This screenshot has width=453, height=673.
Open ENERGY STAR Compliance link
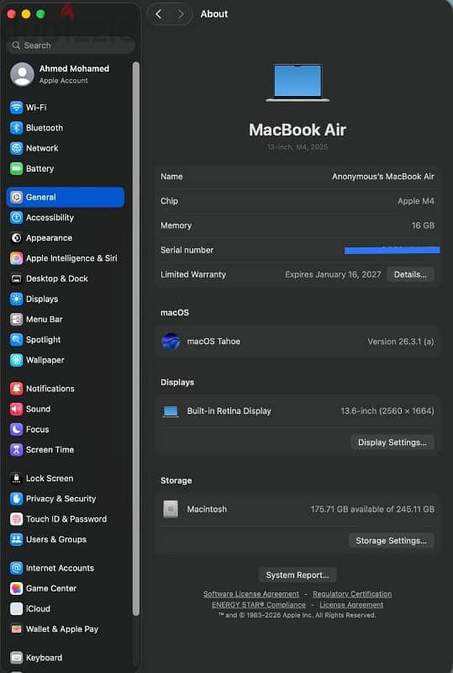coord(259,605)
